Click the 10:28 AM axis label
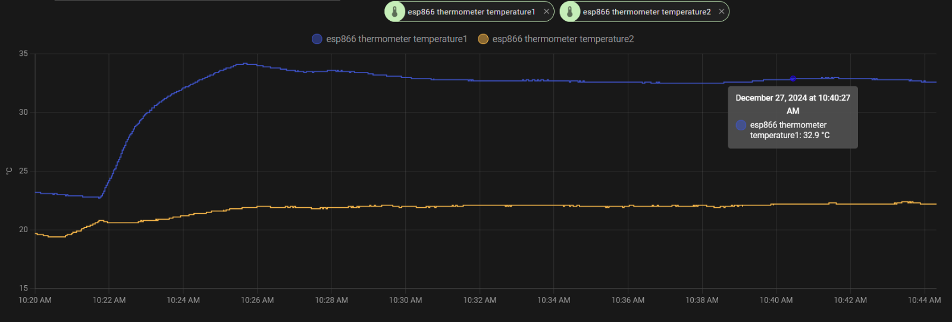Image resolution: width=952 pixels, height=322 pixels. click(x=331, y=300)
